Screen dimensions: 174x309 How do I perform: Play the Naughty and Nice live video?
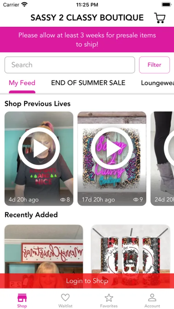tap(39, 148)
